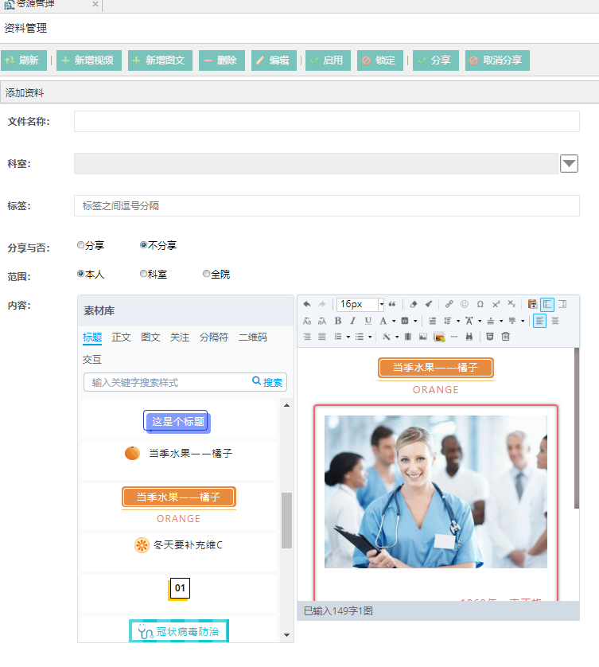Image resolution: width=599 pixels, height=667 pixels.
Task: Click the material library scroll-down arrow
Action: 286,635
